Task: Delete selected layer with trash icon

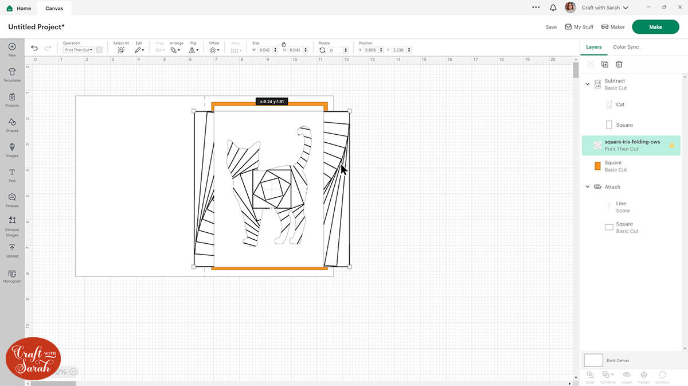Action: point(619,64)
